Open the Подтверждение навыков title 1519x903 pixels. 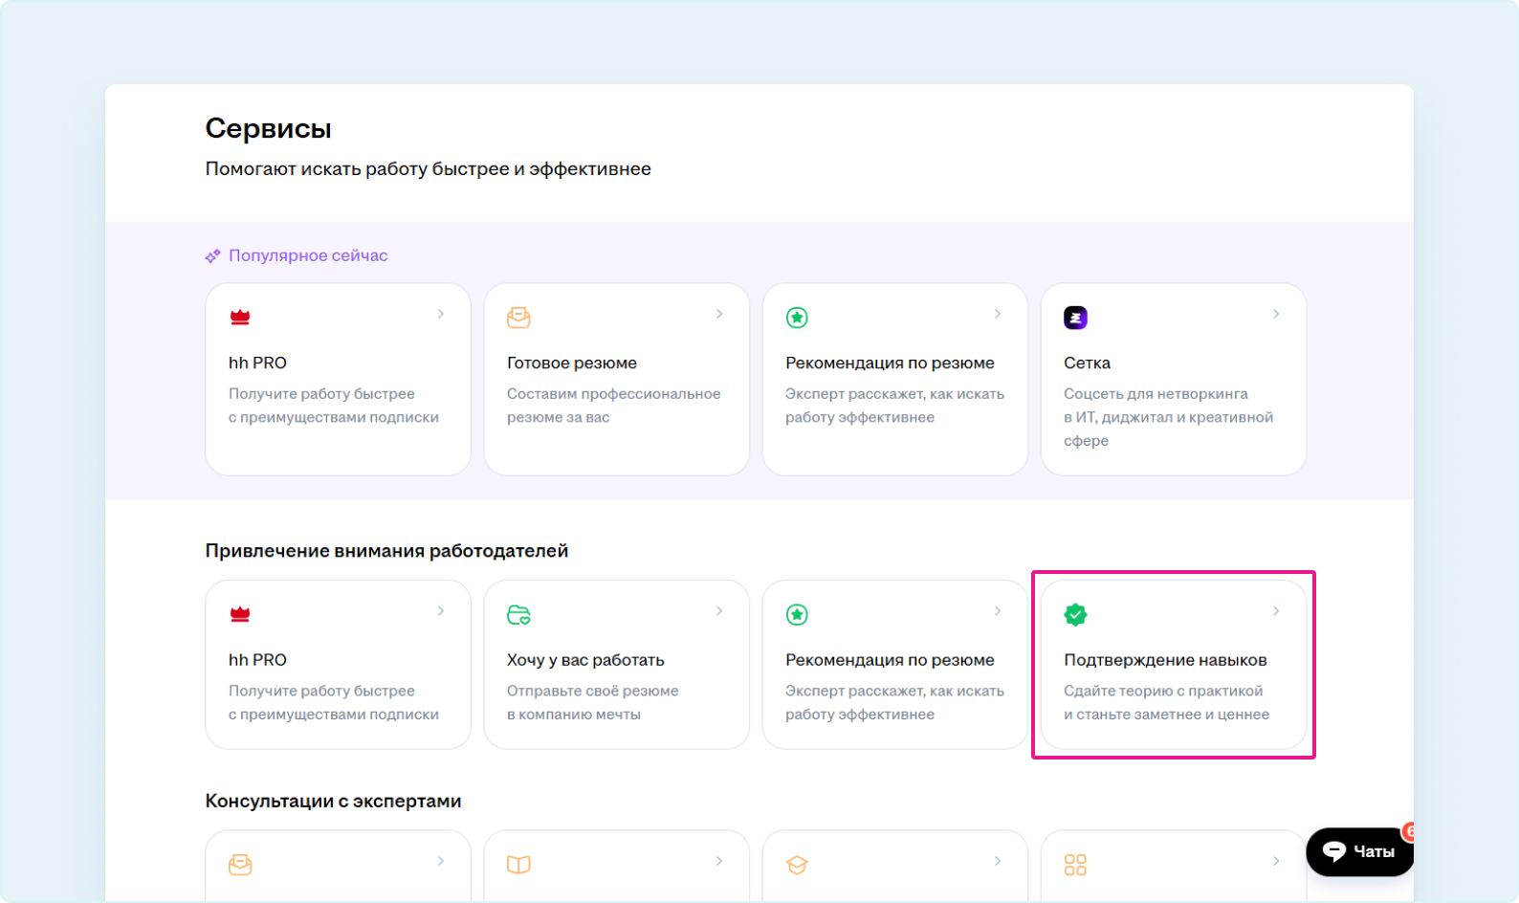point(1165,661)
